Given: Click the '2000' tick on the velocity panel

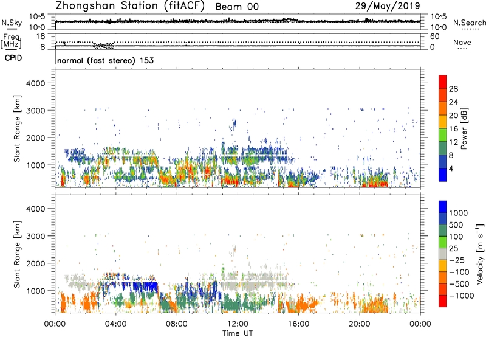Looking at the screenshot, I should (35, 263).
